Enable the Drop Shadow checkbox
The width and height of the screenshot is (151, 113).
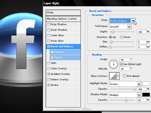tap(49, 24)
